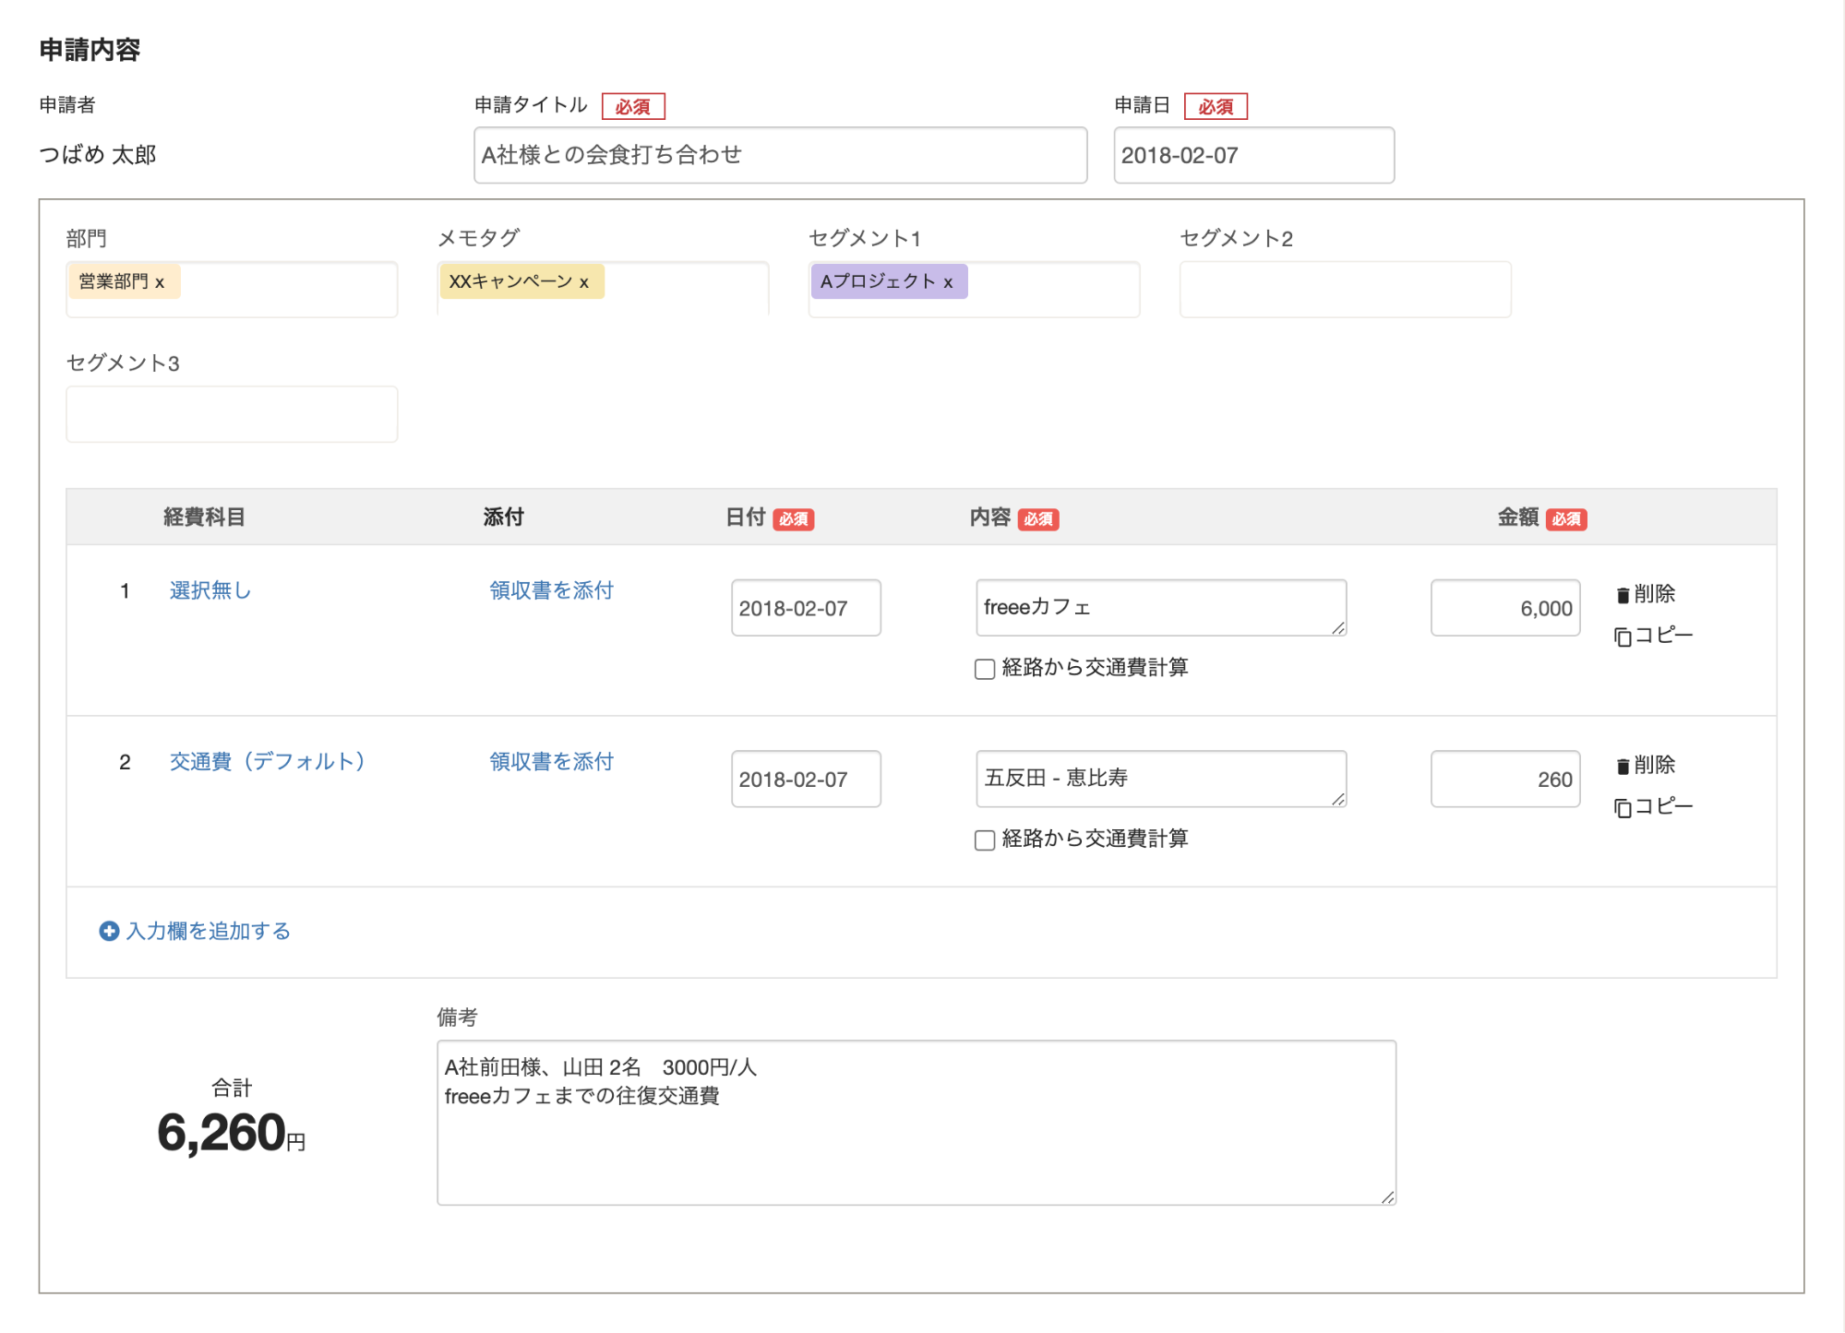
Task: Click the applicant name つばめ 太郎
Action: [x=98, y=154]
